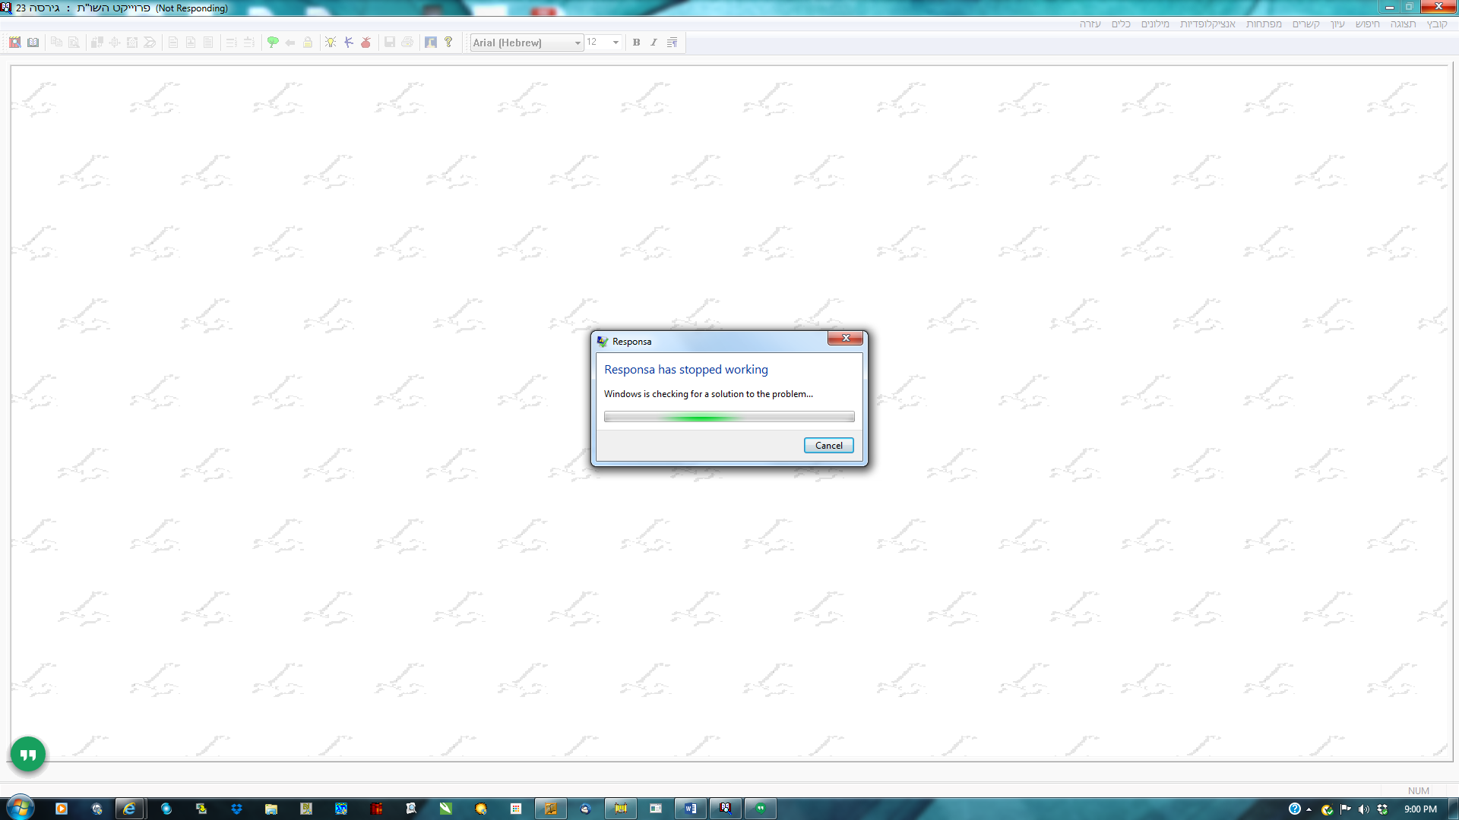Open the כלים (Tools) menu
1459x820 pixels.
click(x=1121, y=24)
